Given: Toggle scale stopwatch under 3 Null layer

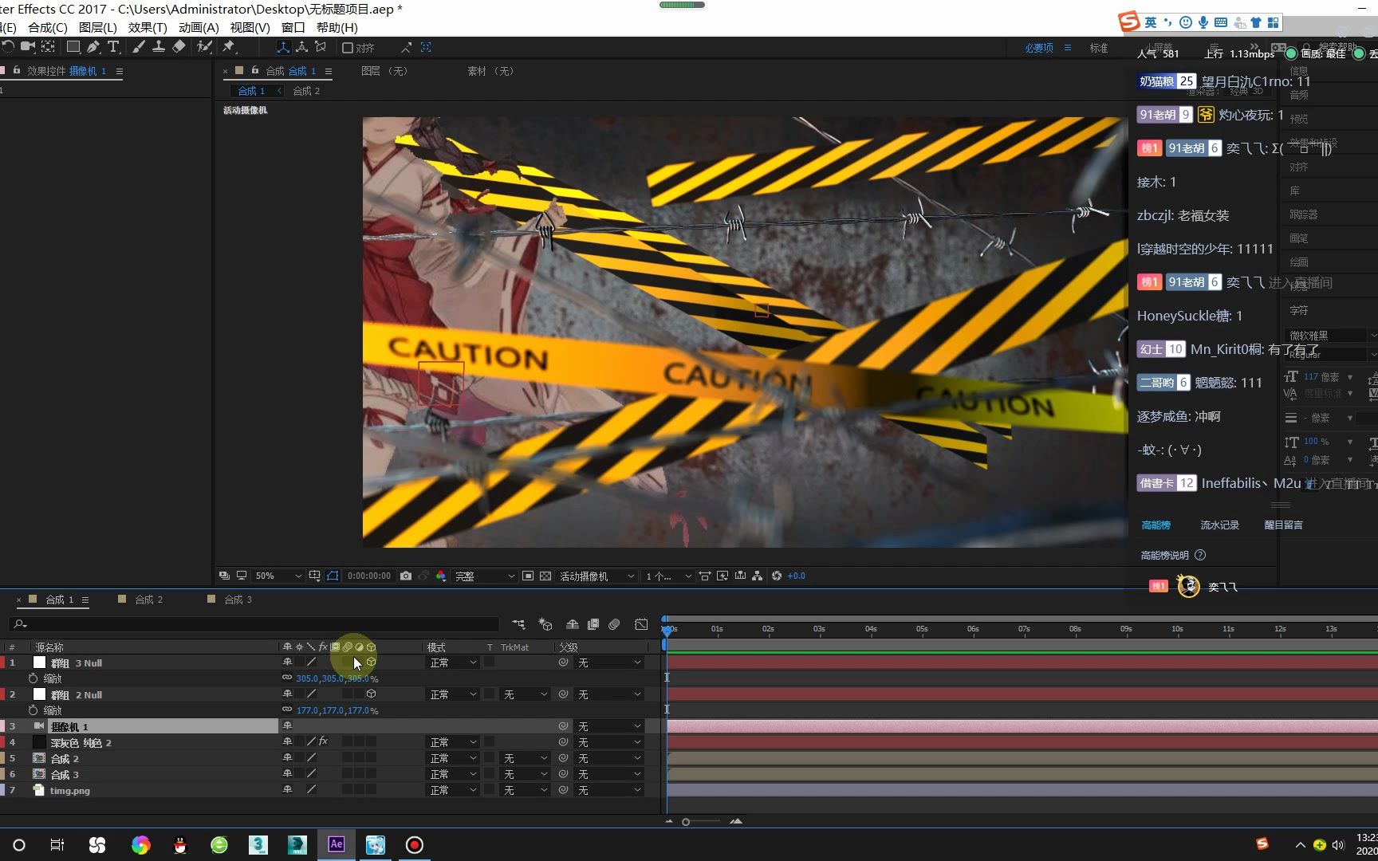Looking at the screenshot, I should point(33,678).
